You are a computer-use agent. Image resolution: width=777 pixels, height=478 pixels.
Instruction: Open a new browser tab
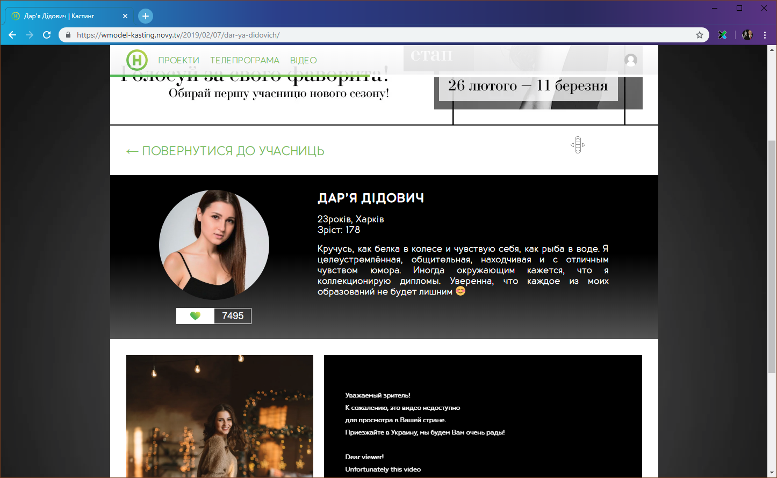point(146,16)
